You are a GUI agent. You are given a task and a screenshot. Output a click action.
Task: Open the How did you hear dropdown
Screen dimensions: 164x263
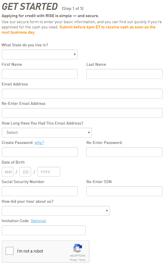point(56,211)
